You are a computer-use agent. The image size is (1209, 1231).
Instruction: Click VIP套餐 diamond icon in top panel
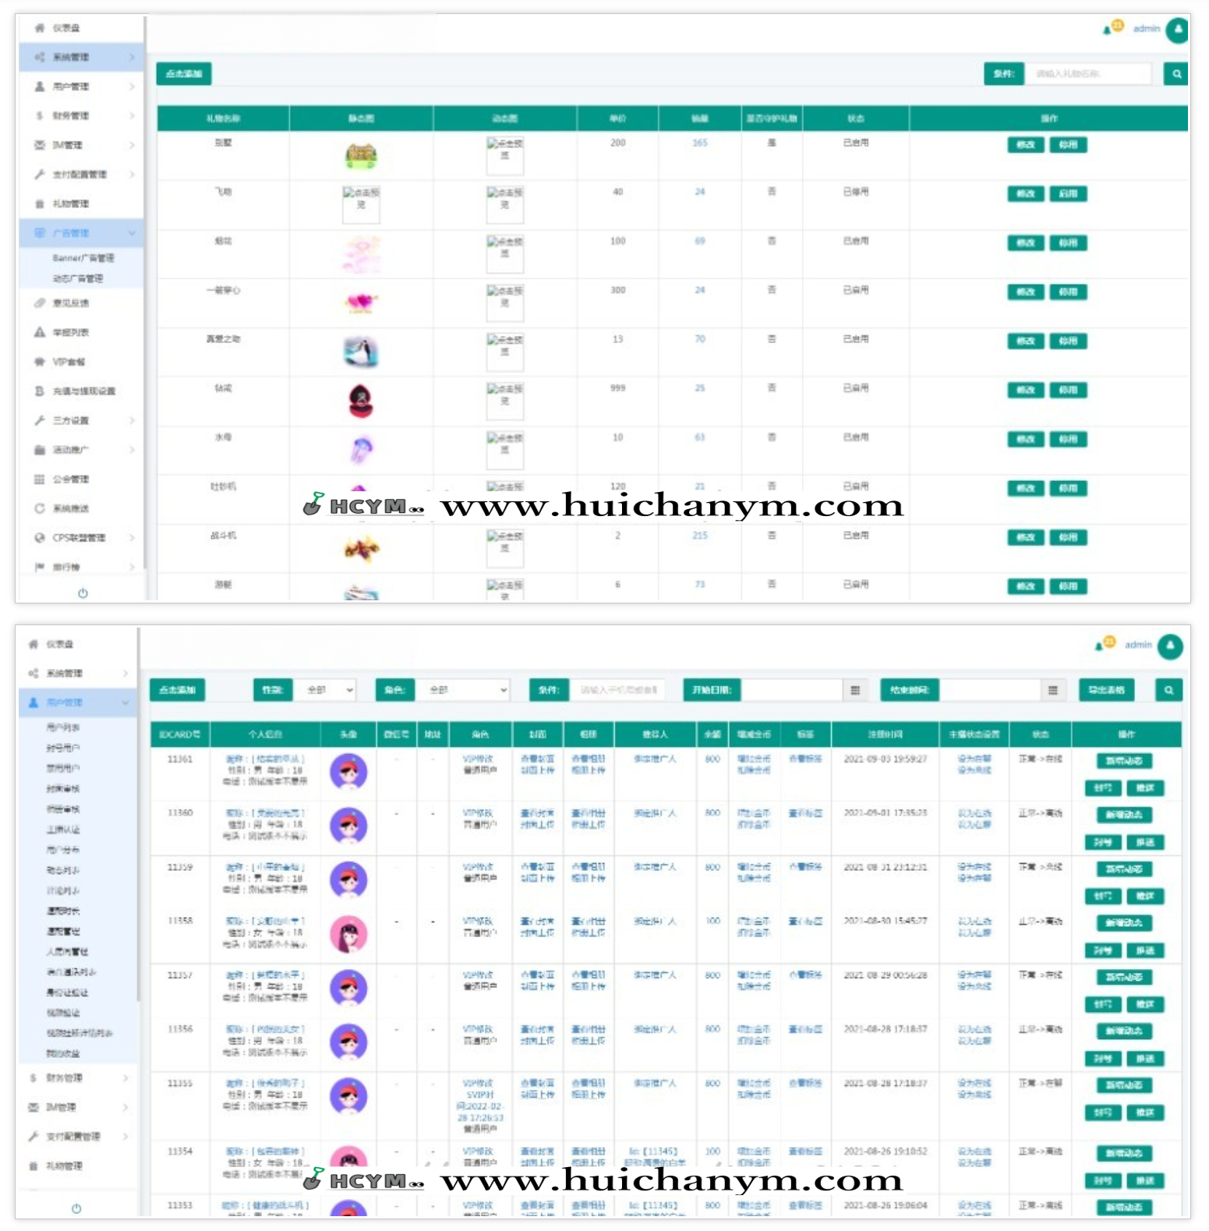pos(40,362)
